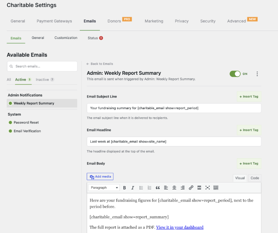Click the NEW badge on Advanced
The height and width of the screenshot is (233, 278).
point(252,19)
